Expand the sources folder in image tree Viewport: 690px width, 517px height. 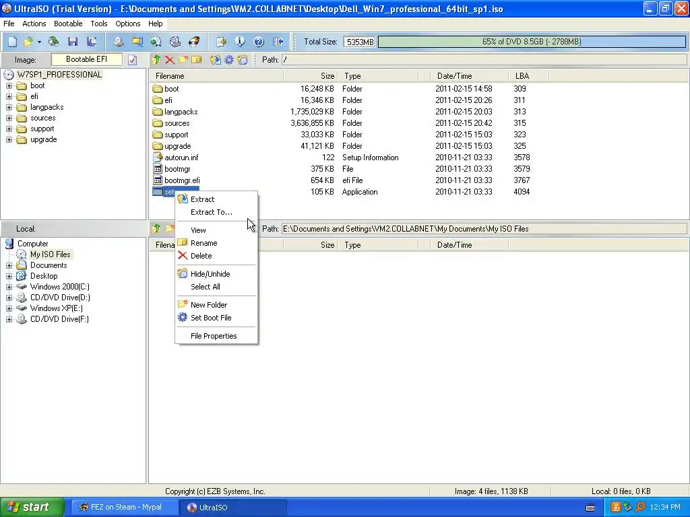(9, 118)
